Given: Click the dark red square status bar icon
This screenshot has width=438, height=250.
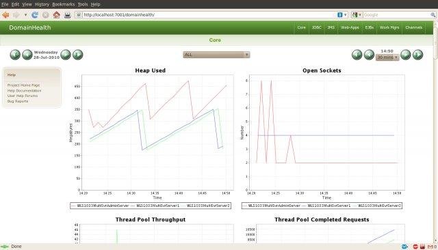Looking at the screenshot, I should (x=422, y=247).
